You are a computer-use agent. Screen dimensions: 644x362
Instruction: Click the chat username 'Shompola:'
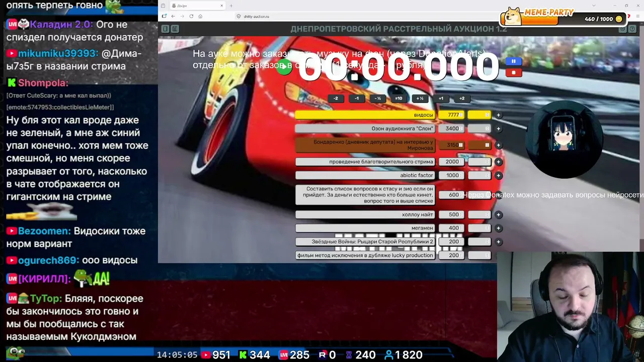(43, 83)
